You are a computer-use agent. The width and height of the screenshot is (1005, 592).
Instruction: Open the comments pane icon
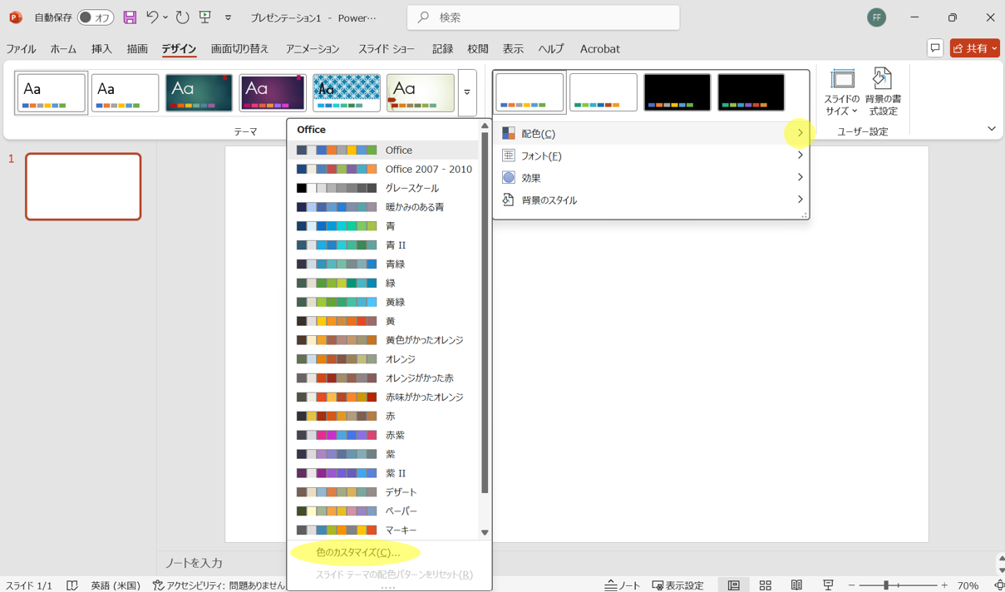click(x=935, y=48)
